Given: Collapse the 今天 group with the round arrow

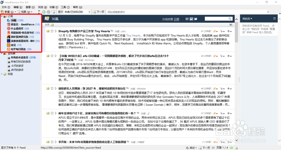Looking at the screenshot, I should (x=231, y=25).
